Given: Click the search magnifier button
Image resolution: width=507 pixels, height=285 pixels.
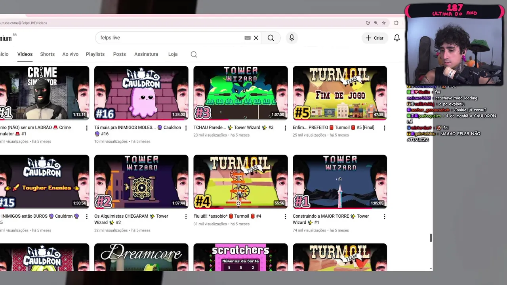Looking at the screenshot, I should click(x=271, y=38).
